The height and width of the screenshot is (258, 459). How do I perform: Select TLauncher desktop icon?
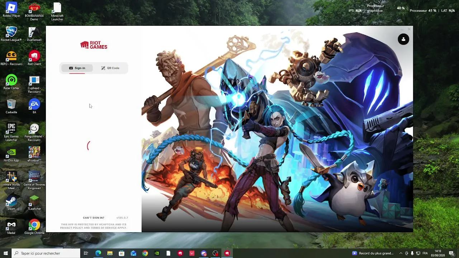(34, 203)
